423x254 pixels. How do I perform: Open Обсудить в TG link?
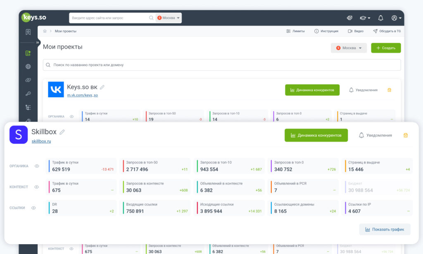point(387,31)
